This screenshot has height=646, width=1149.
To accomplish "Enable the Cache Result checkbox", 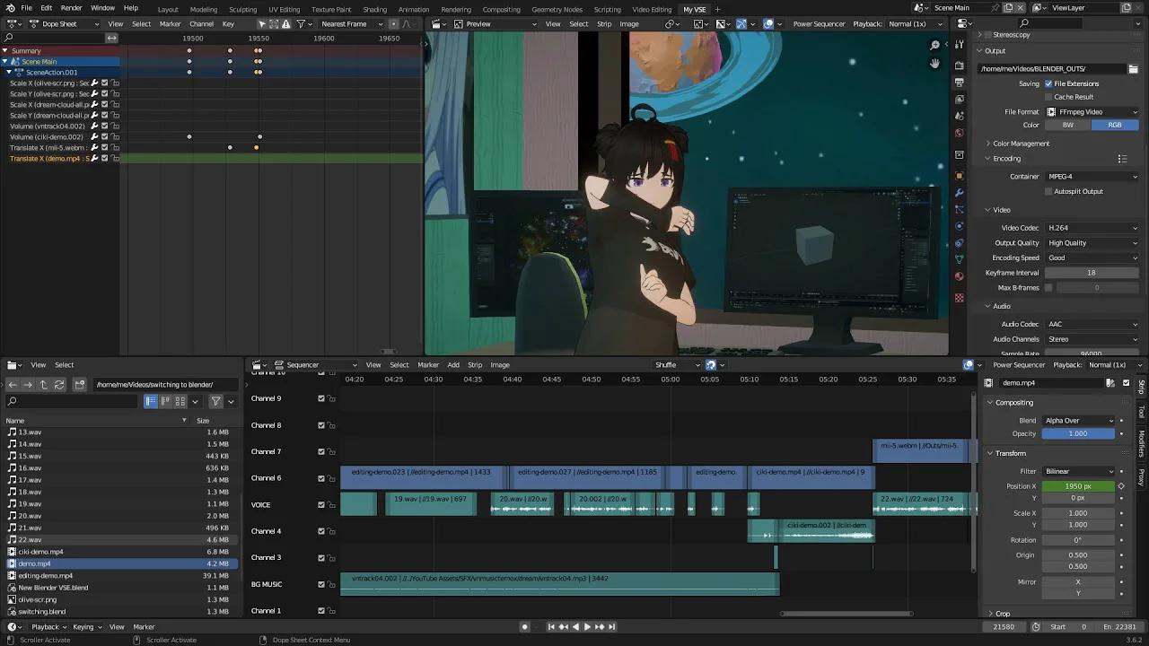I will pyautogui.click(x=1048, y=97).
